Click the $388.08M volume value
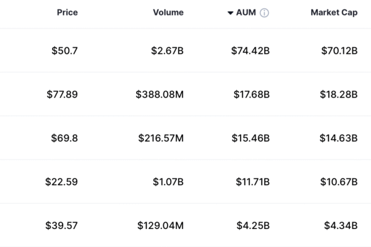This screenshot has height=247, width=371. pos(160,94)
